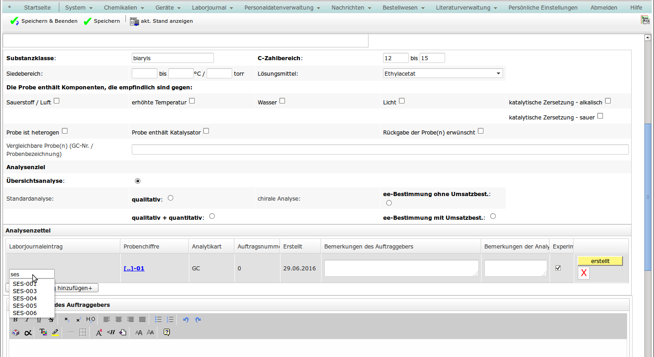
Task: Click Speichern & Beenden button
Action: click(44, 21)
